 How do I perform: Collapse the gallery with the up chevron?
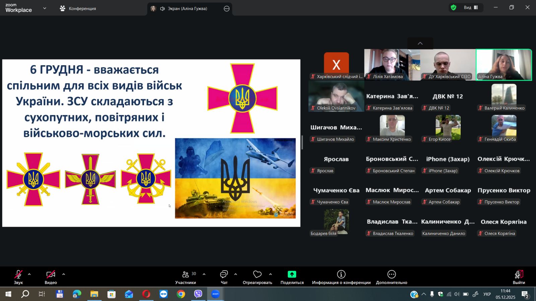point(420,43)
